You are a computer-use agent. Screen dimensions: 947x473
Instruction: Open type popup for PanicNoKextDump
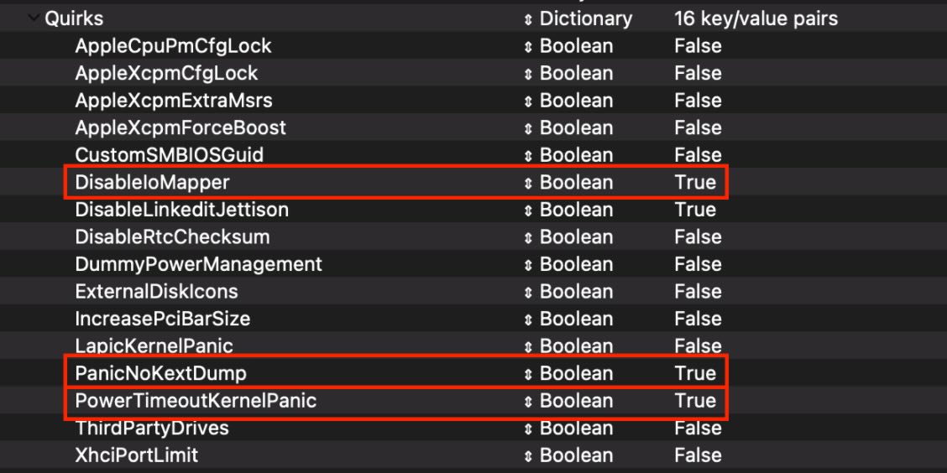pyautogui.click(x=528, y=373)
